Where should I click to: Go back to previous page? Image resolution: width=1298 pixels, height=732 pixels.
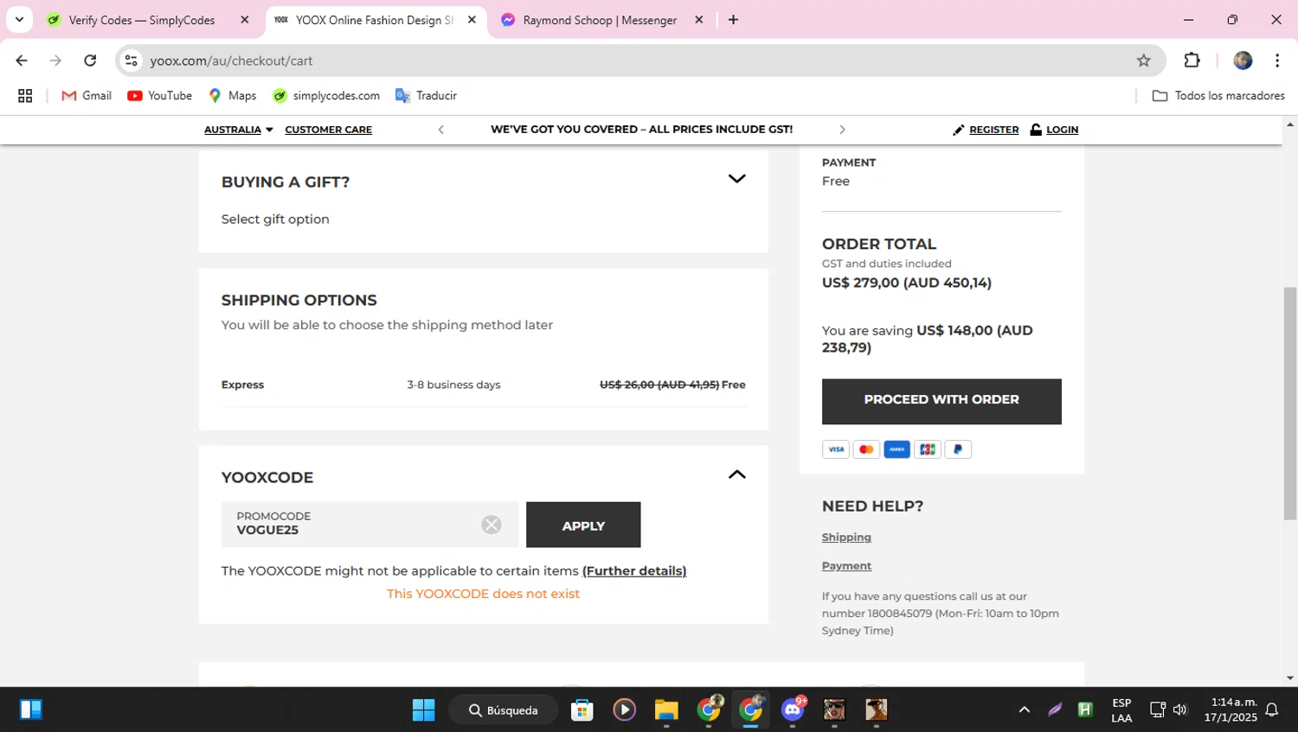pyautogui.click(x=22, y=60)
